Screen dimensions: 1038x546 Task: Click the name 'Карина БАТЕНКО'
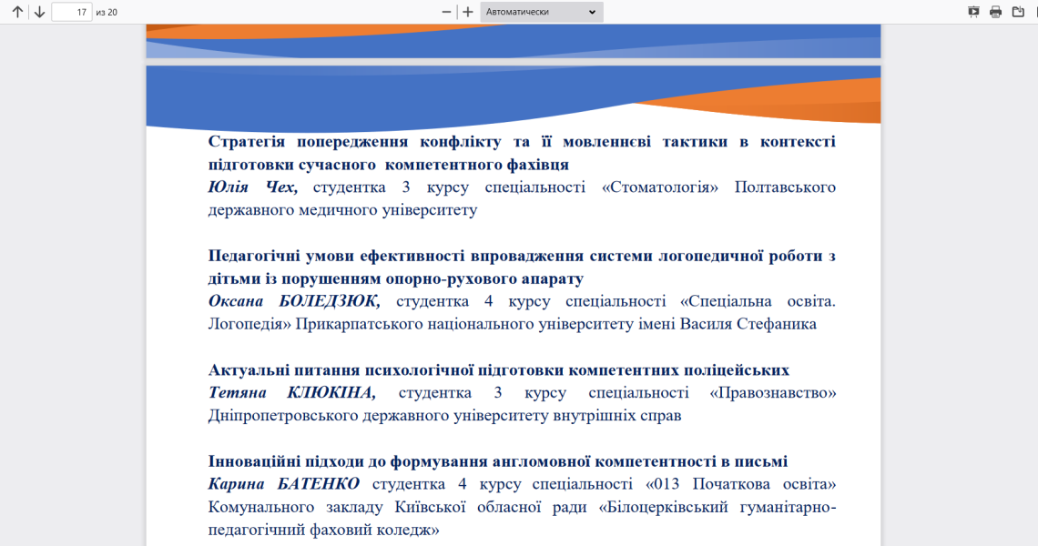tap(284, 484)
